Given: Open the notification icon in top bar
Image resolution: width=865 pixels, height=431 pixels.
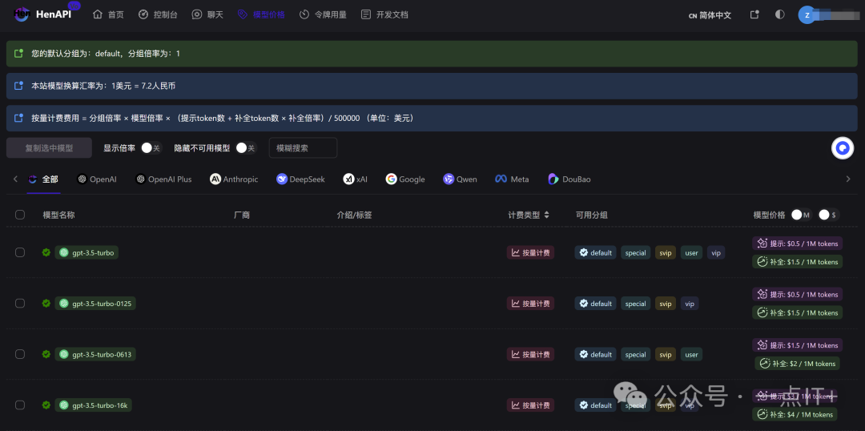Looking at the screenshot, I should 754,15.
